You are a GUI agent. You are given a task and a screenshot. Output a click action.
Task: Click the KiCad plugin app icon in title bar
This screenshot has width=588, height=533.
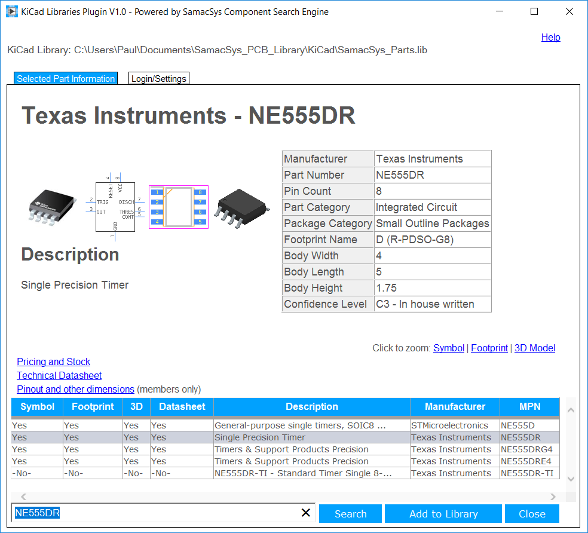coord(11,11)
